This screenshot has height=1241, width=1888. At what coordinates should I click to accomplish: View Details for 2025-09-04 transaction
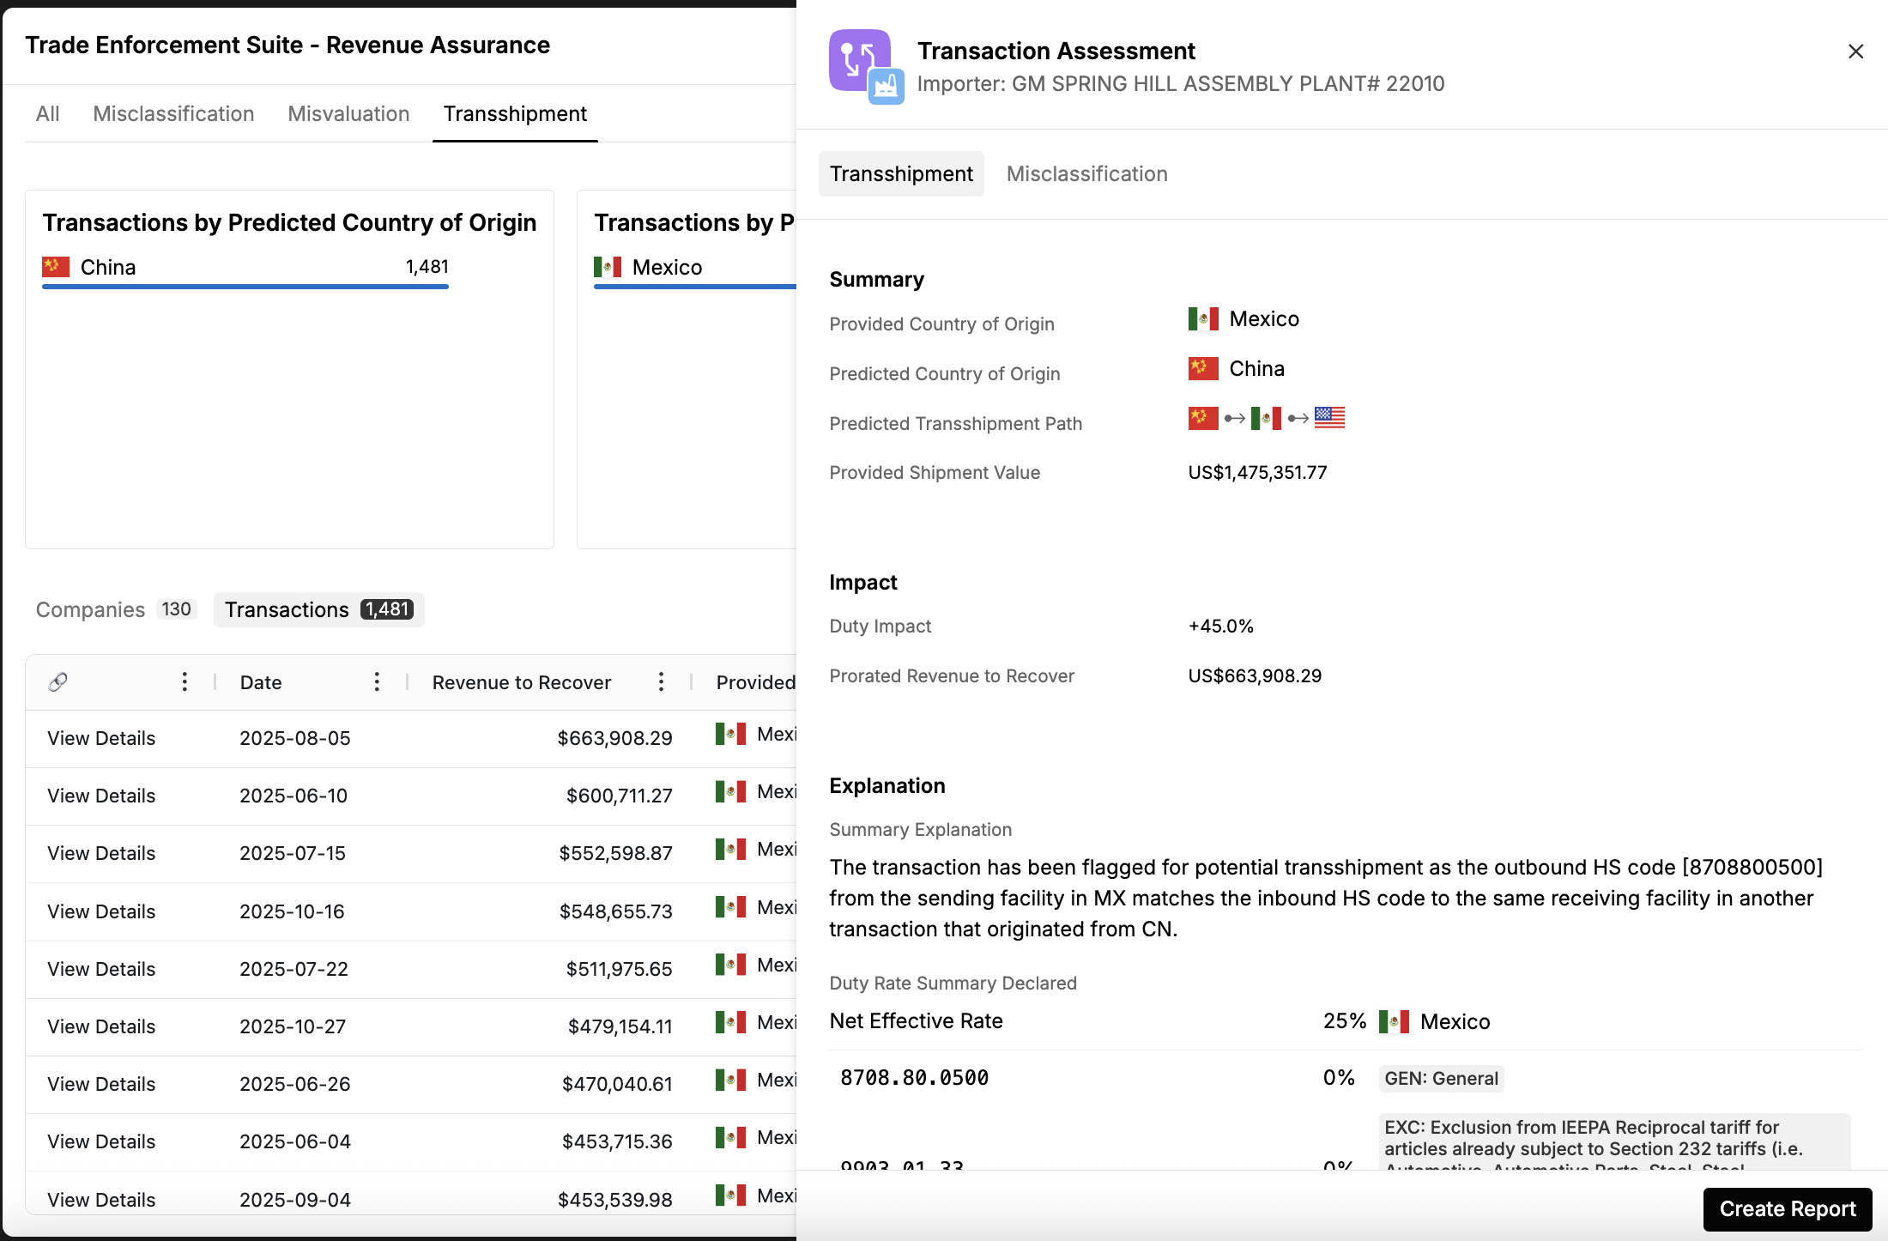click(x=101, y=1200)
